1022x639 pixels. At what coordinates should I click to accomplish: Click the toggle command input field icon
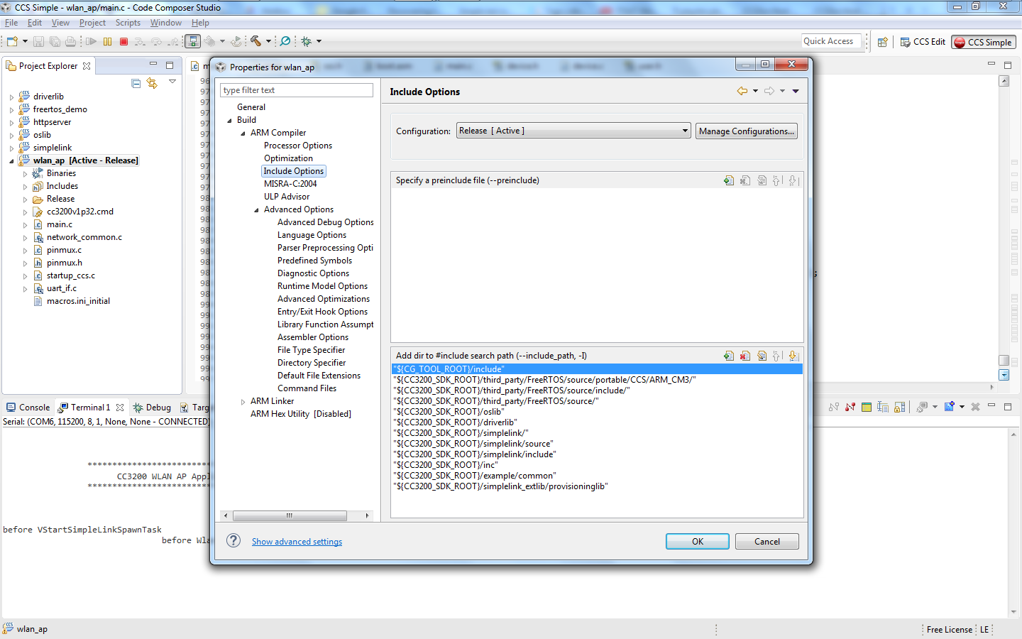click(x=883, y=407)
